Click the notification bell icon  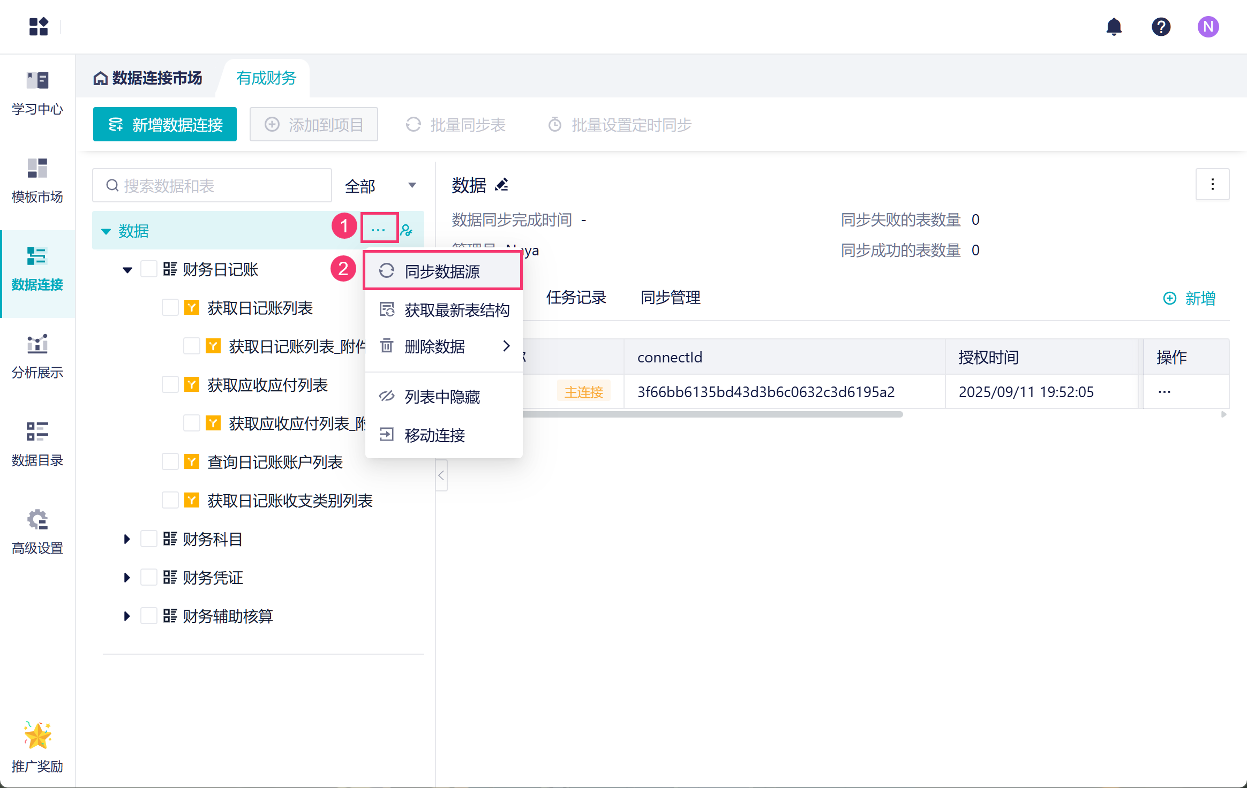pos(1114,27)
